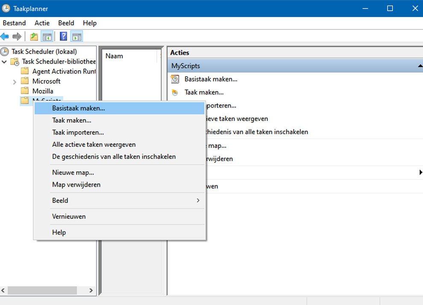Click the Acties pane title
The width and height of the screenshot is (423, 305).
179,53
